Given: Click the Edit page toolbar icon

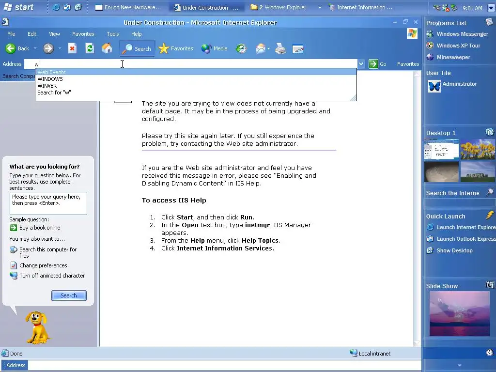Looking at the screenshot, I should click(298, 49).
